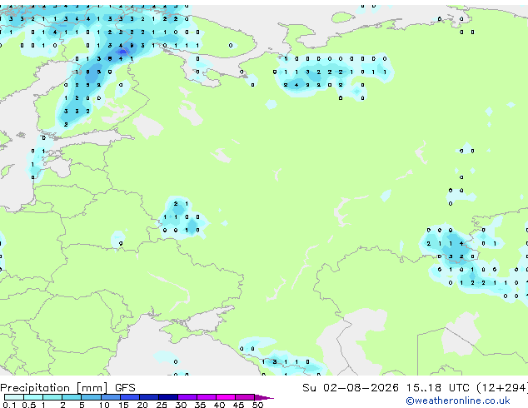
Task: Click the legend label "15"
Action: [123, 405]
